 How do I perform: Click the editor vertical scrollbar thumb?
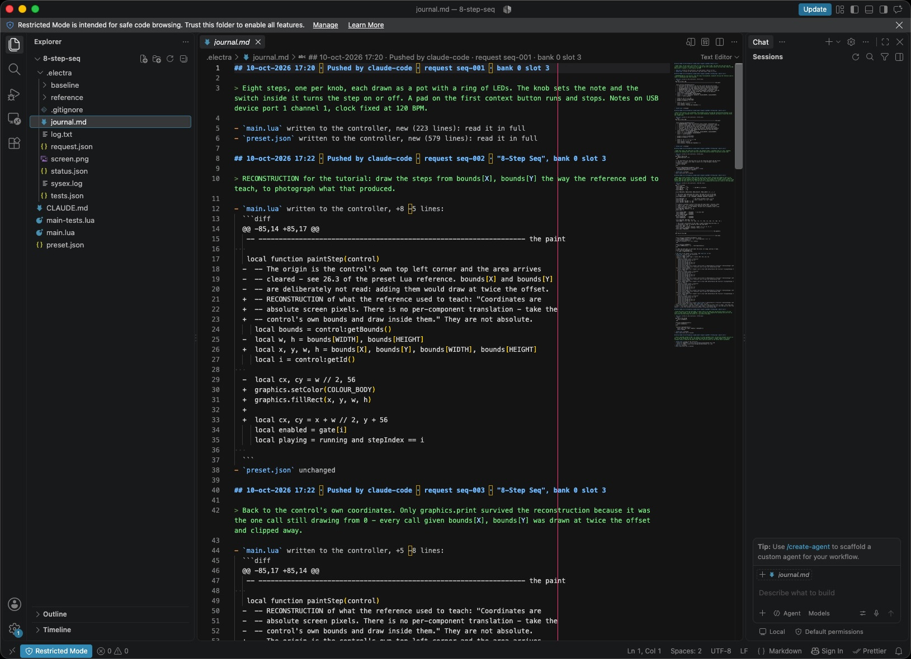tap(739, 116)
